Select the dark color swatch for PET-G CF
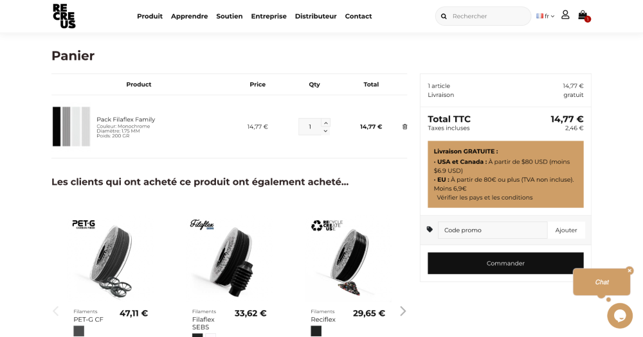The height and width of the screenshot is (337, 643). click(x=78, y=331)
